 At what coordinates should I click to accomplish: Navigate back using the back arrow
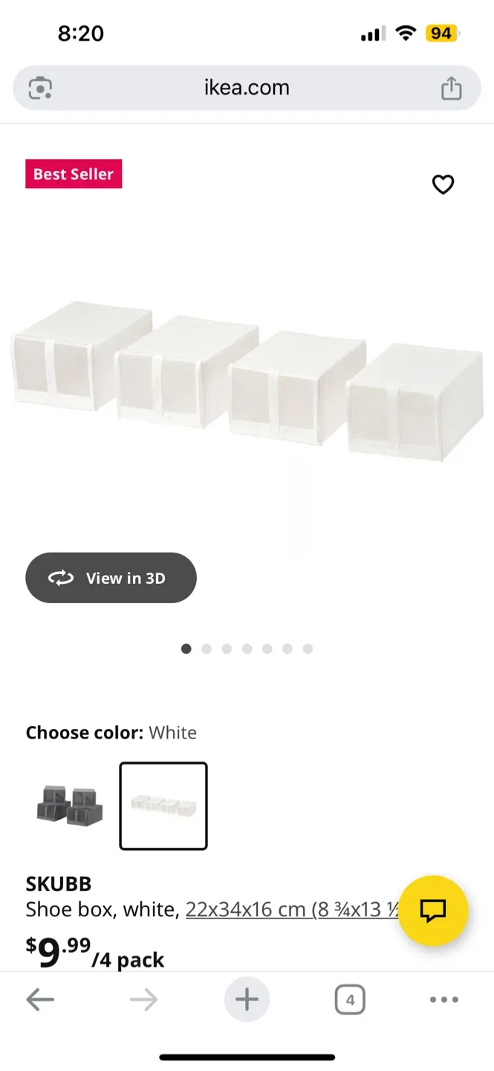(x=41, y=999)
